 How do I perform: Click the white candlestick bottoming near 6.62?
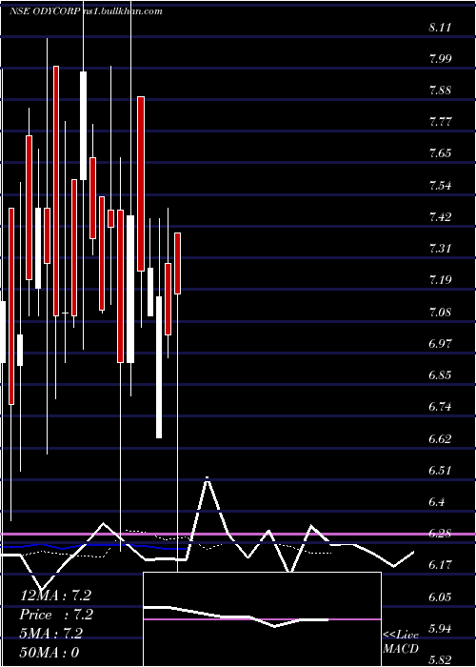(x=159, y=367)
